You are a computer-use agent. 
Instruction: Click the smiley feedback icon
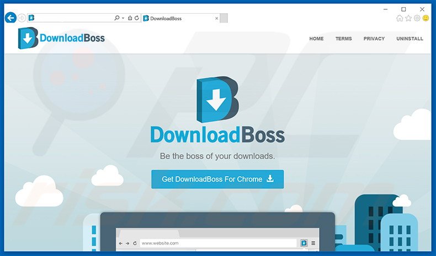pyautogui.click(x=426, y=18)
